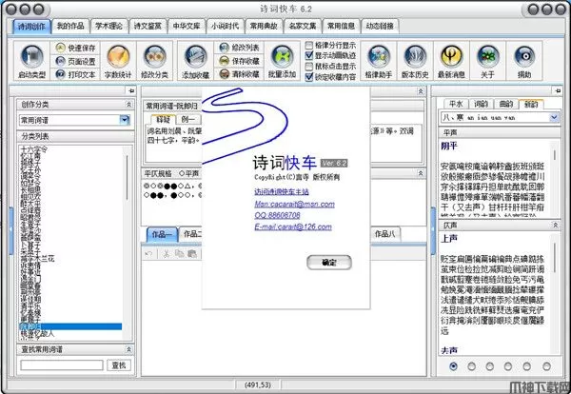
Task: Open the 八、寒 rhyme group dropdown
Action: pos(554,117)
